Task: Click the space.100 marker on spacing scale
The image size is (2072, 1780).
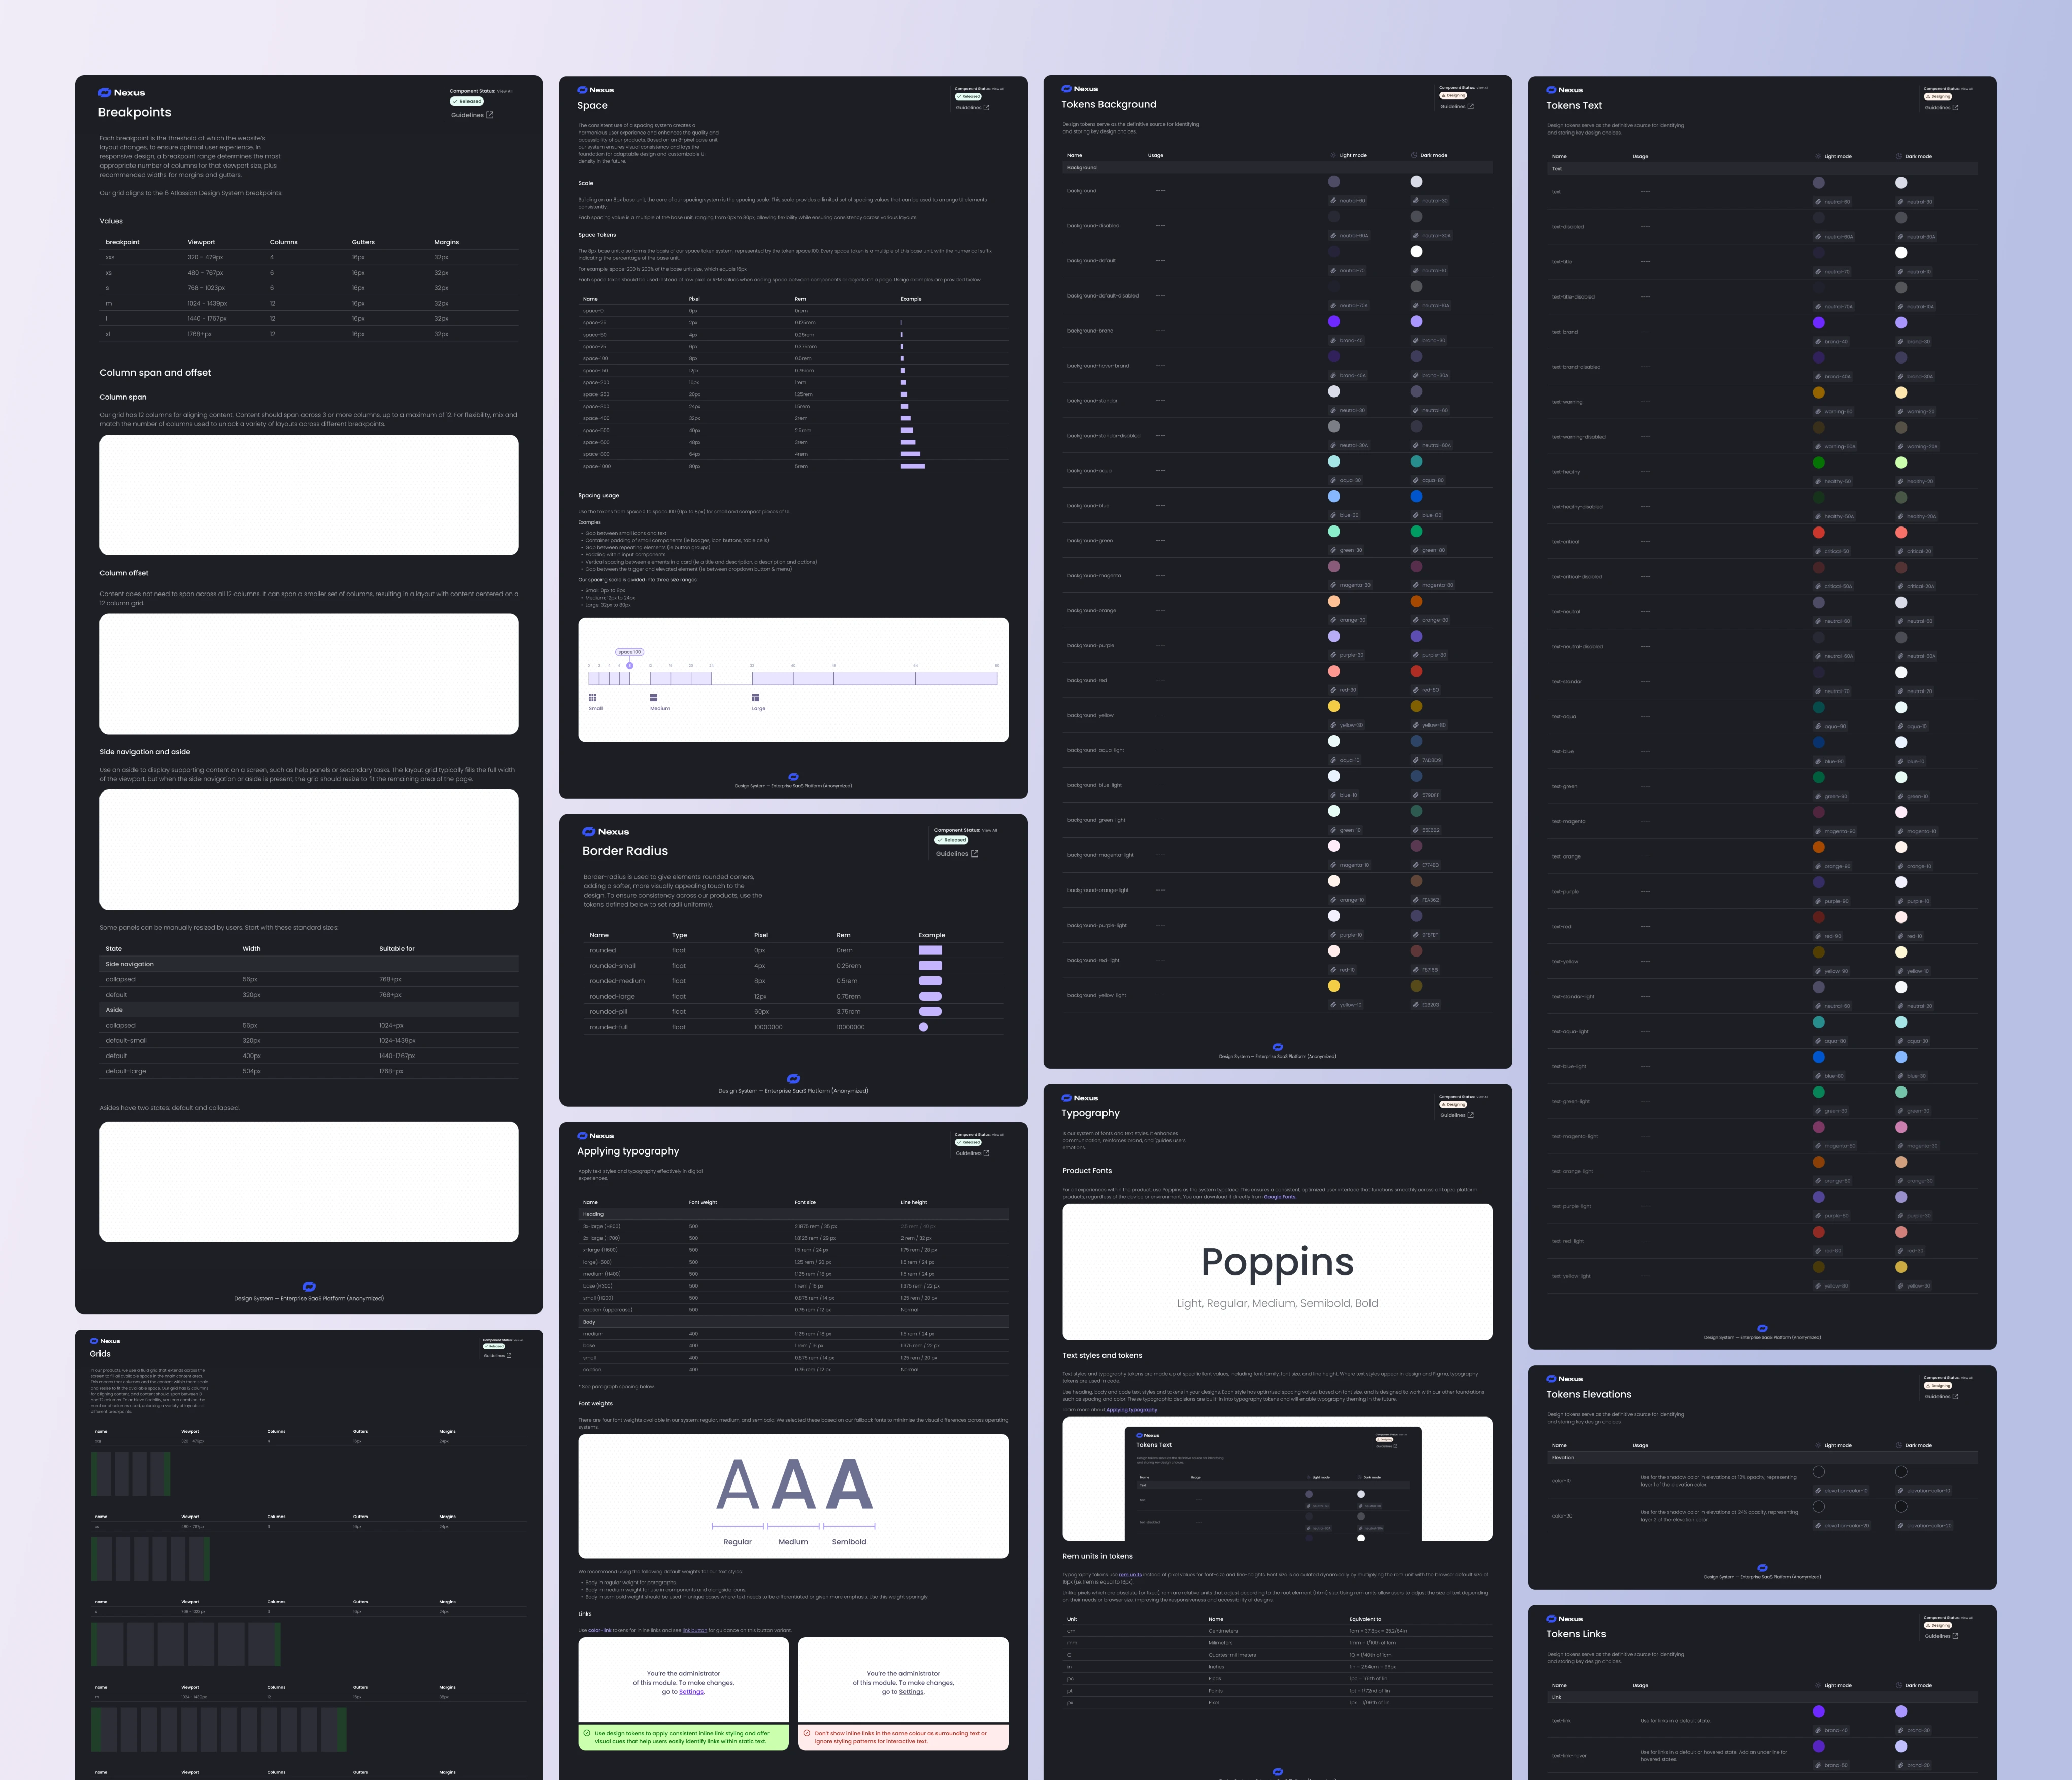Action: (630, 665)
